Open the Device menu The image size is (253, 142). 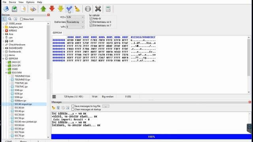pyautogui.click(x=12, y=2)
